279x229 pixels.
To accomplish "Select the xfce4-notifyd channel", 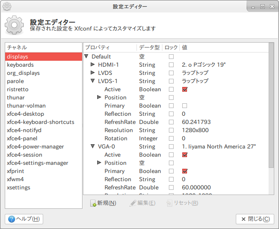I will click(x=44, y=130).
